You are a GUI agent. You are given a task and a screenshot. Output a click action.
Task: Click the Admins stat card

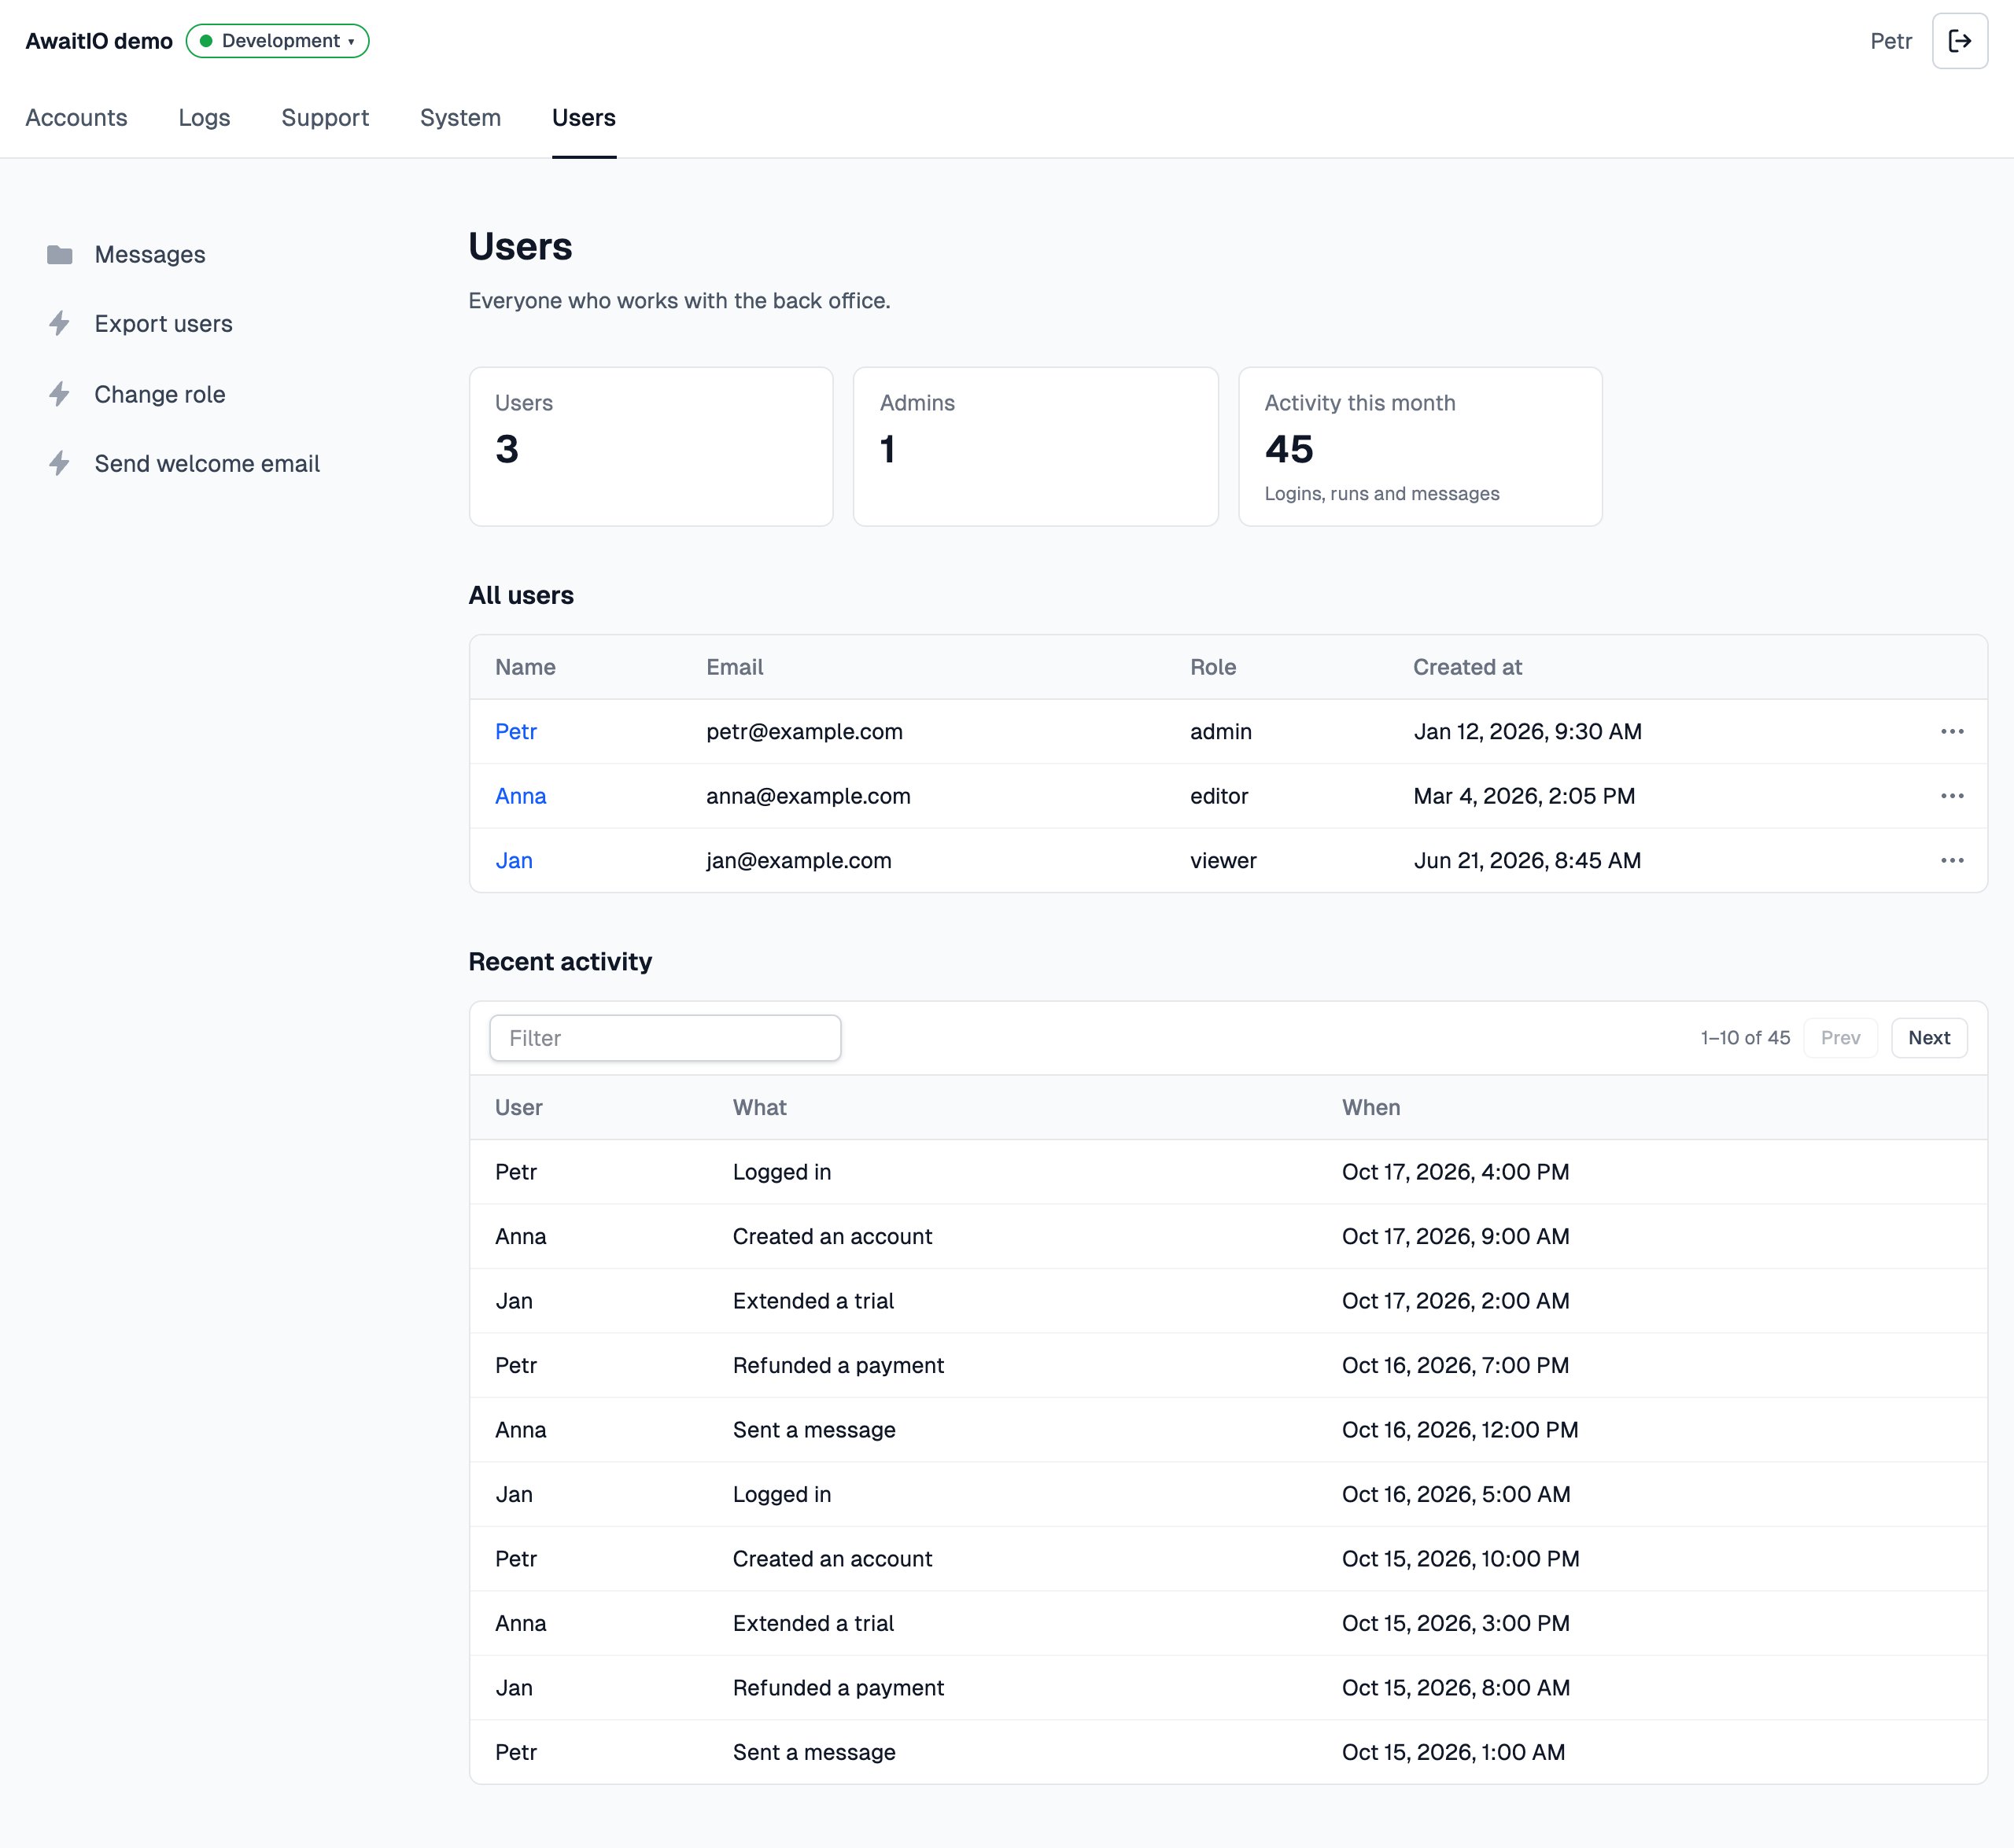[x=1035, y=446]
